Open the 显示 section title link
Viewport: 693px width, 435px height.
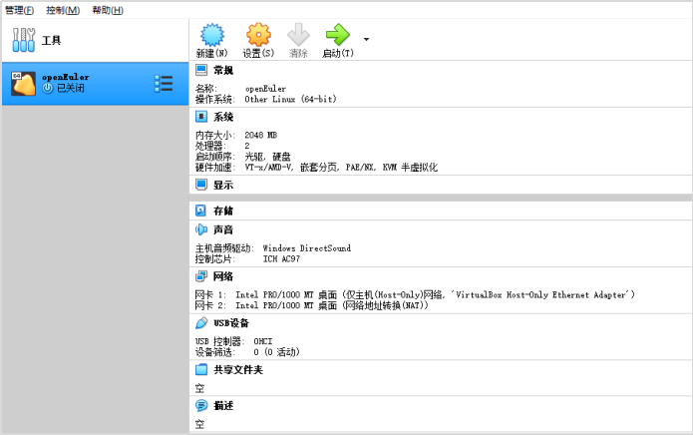pyautogui.click(x=223, y=186)
